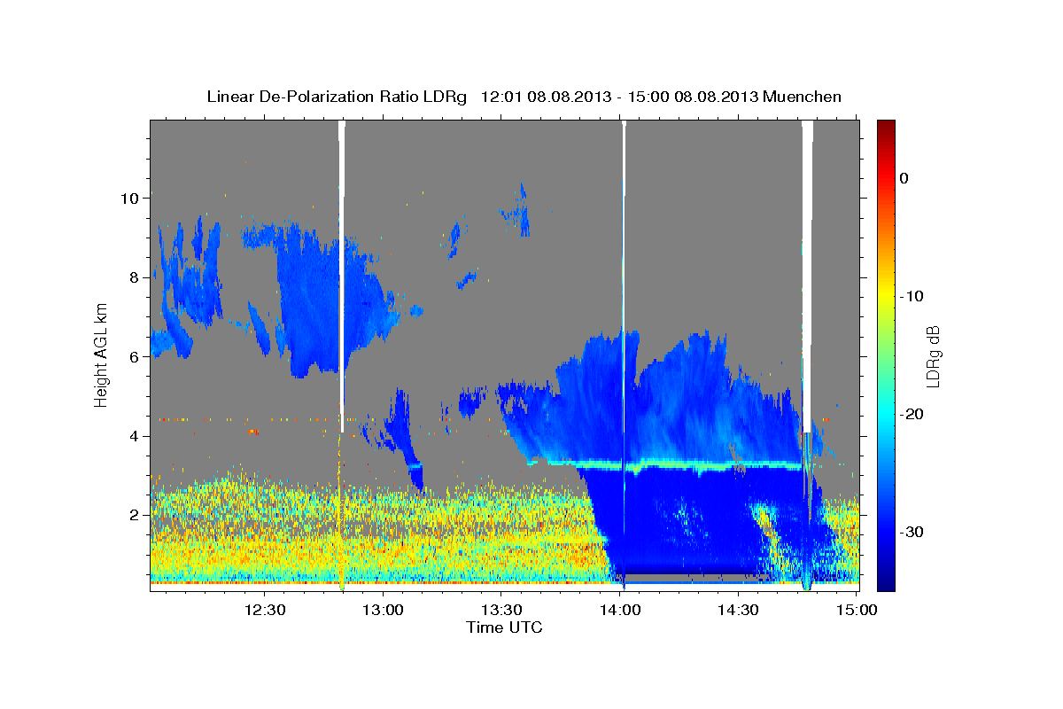
Task: Click the colorbar value -10
Action: click(912, 296)
